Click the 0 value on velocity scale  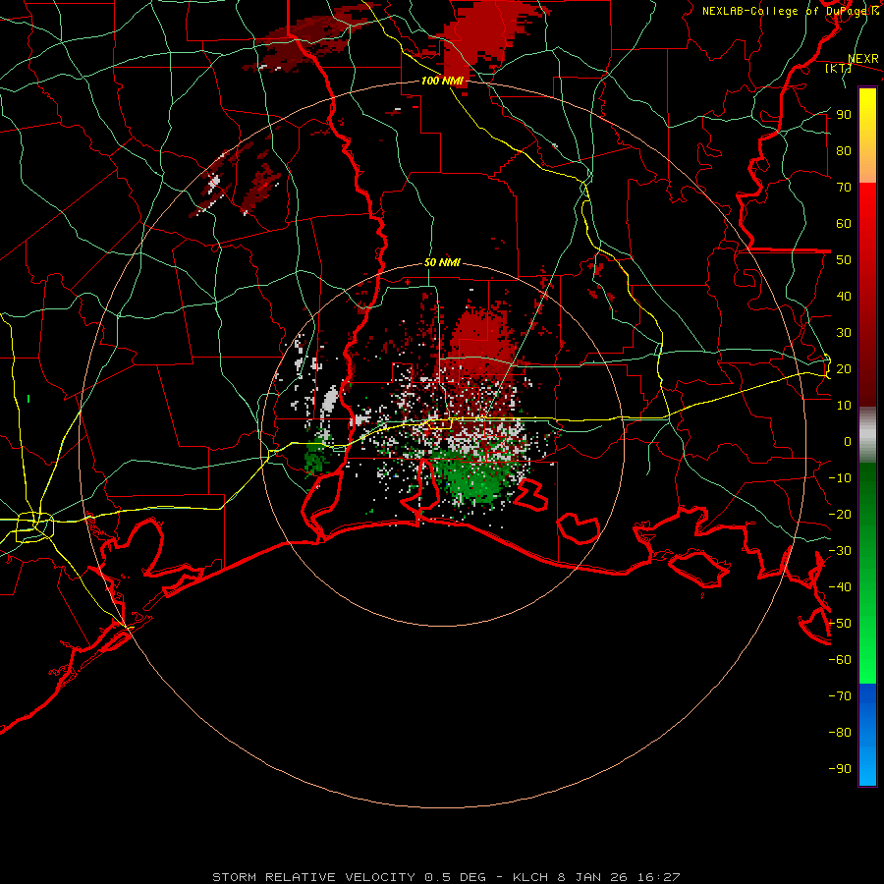click(848, 441)
